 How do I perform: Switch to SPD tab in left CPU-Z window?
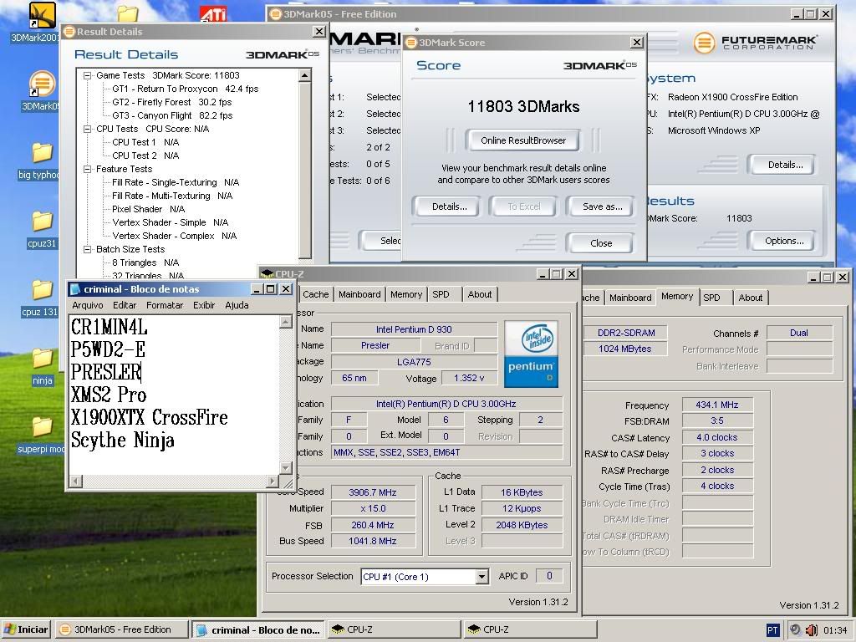pyautogui.click(x=441, y=294)
